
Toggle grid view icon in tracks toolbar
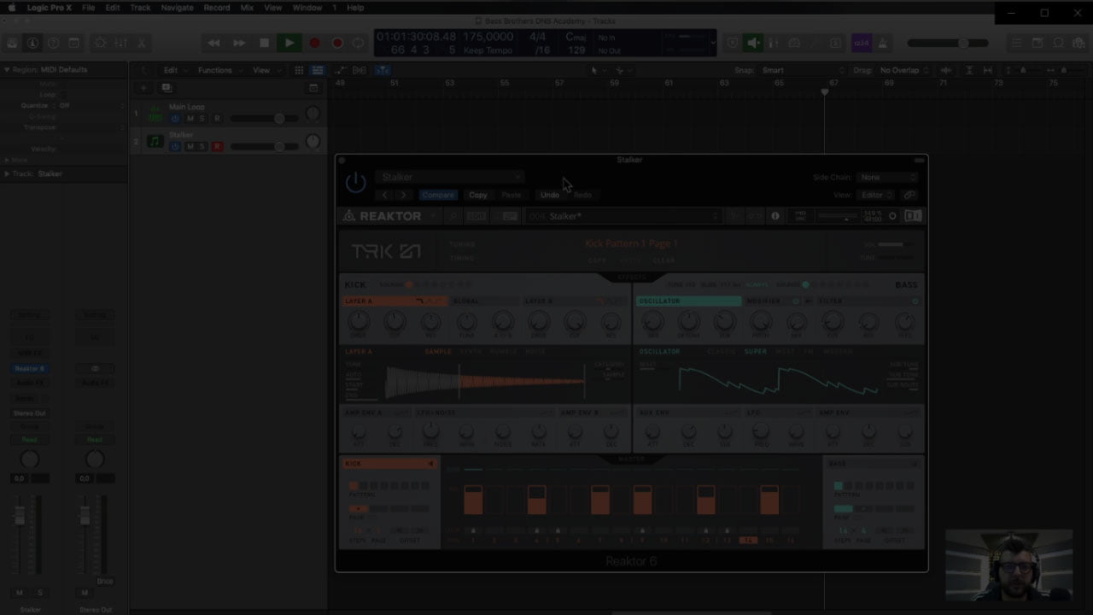coord(299,70)
